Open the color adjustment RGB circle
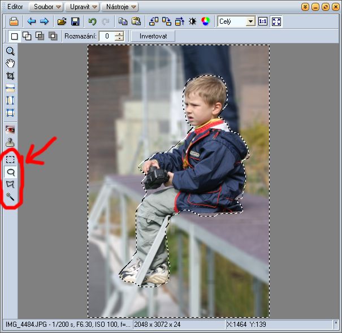Viewport: 342px width, 333px height. point(205,21)
